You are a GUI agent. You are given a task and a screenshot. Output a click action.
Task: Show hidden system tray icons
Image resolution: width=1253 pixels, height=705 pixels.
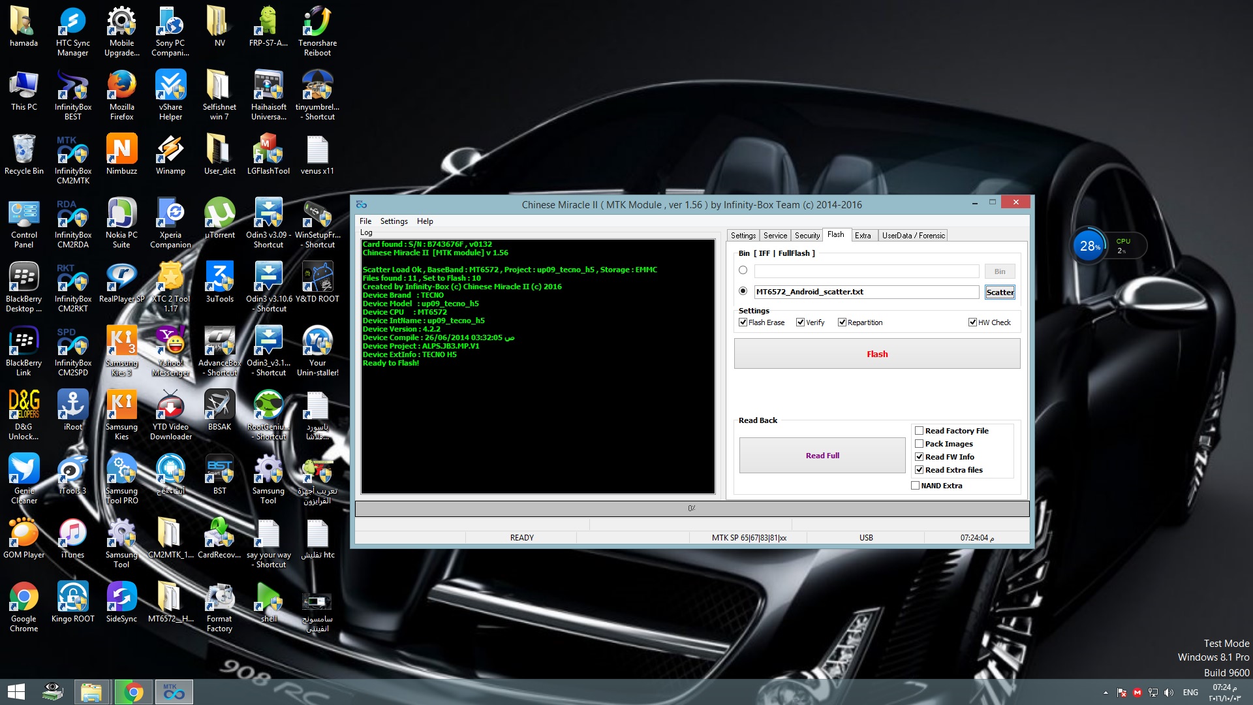tap(1106, 693)
